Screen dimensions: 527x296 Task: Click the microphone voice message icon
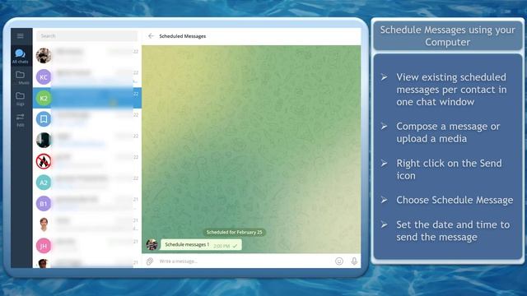[354, 261]
